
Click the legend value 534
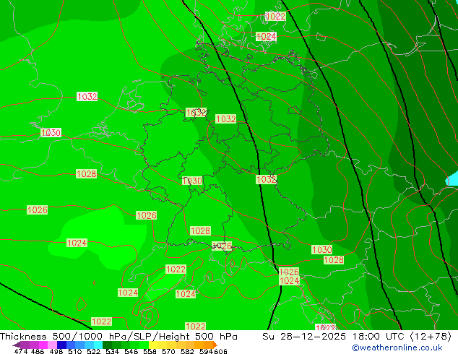[x=112, y=351]
